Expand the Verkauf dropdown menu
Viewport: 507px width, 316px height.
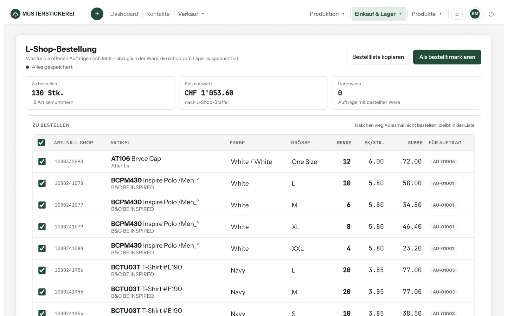pos(191,14)
